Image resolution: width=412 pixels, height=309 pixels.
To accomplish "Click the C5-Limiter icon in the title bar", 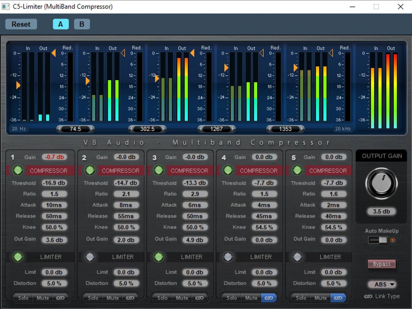I will [5, 6].
